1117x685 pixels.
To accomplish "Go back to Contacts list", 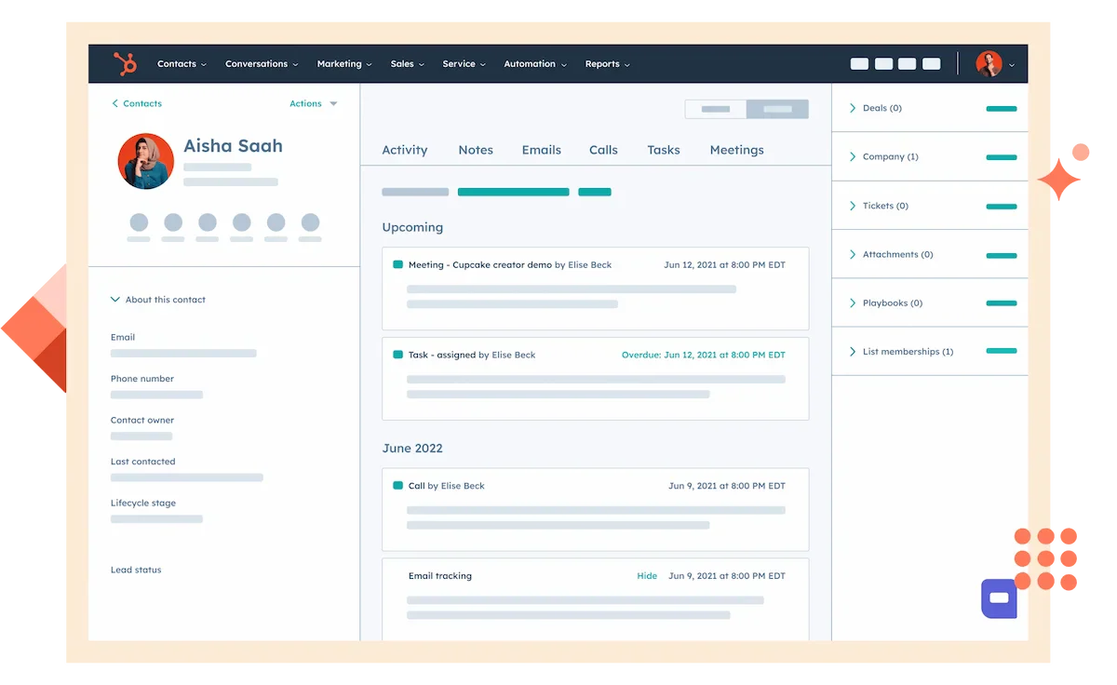I will tap(137, 103).
